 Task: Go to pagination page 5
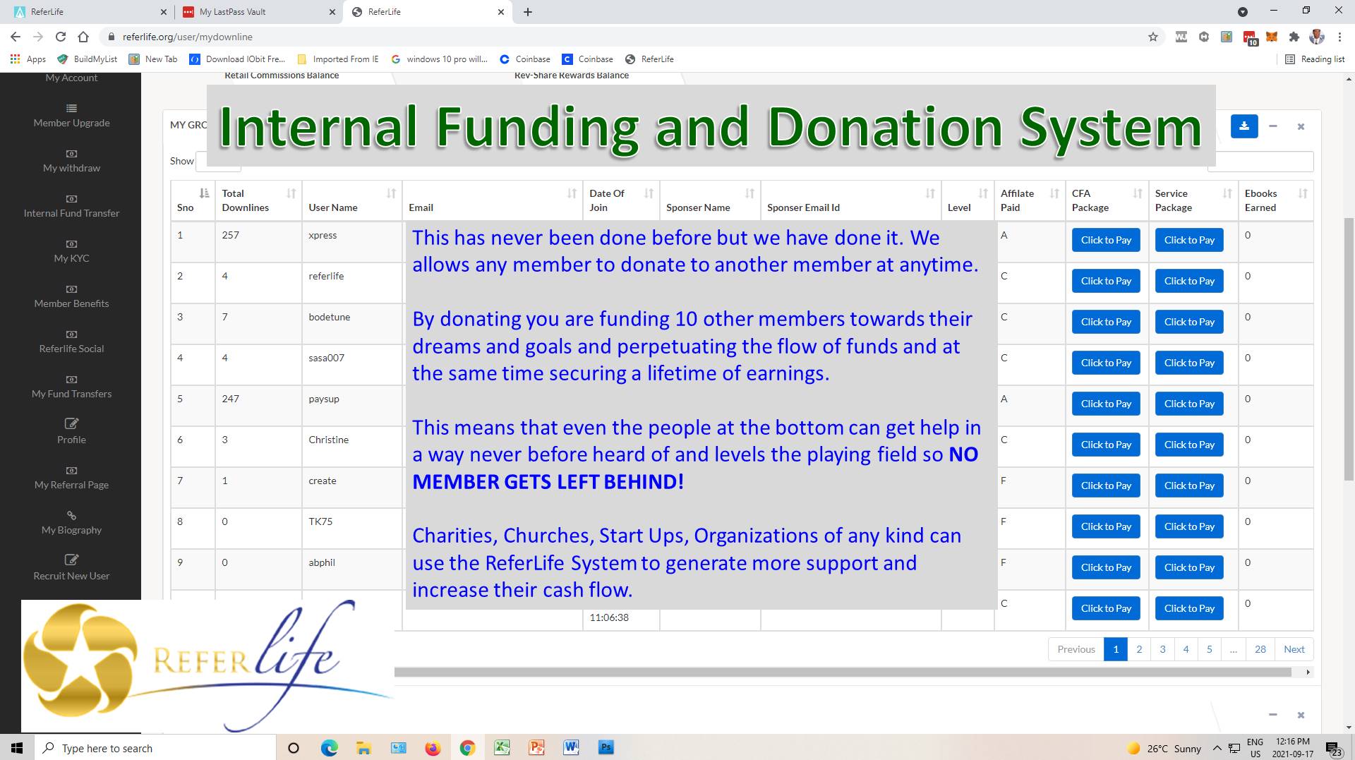point(1210,649)
